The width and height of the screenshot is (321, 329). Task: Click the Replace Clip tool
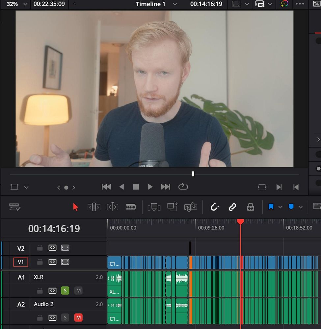191,207
